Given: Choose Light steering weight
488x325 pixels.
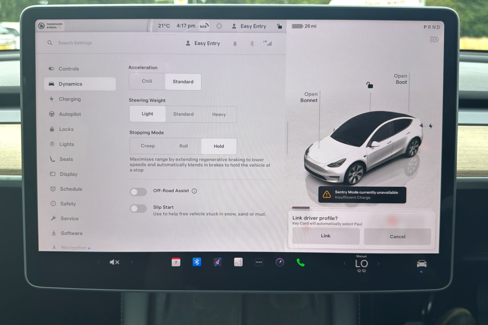Looking at the screenshot, I should click(147, 114).
